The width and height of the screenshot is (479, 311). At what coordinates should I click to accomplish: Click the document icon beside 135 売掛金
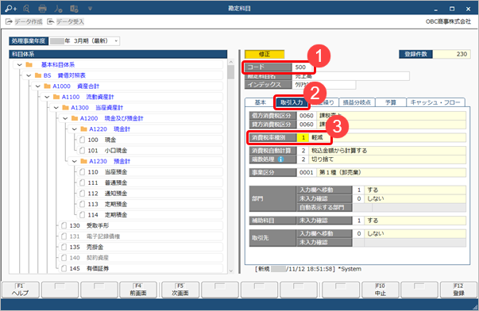coord(64,247)
